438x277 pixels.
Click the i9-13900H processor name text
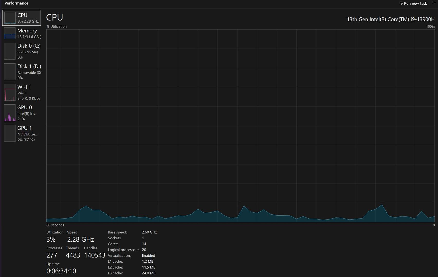390,19
